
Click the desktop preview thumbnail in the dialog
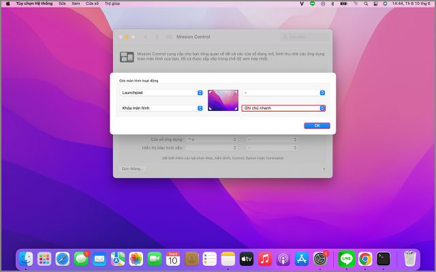pos(223,100)
